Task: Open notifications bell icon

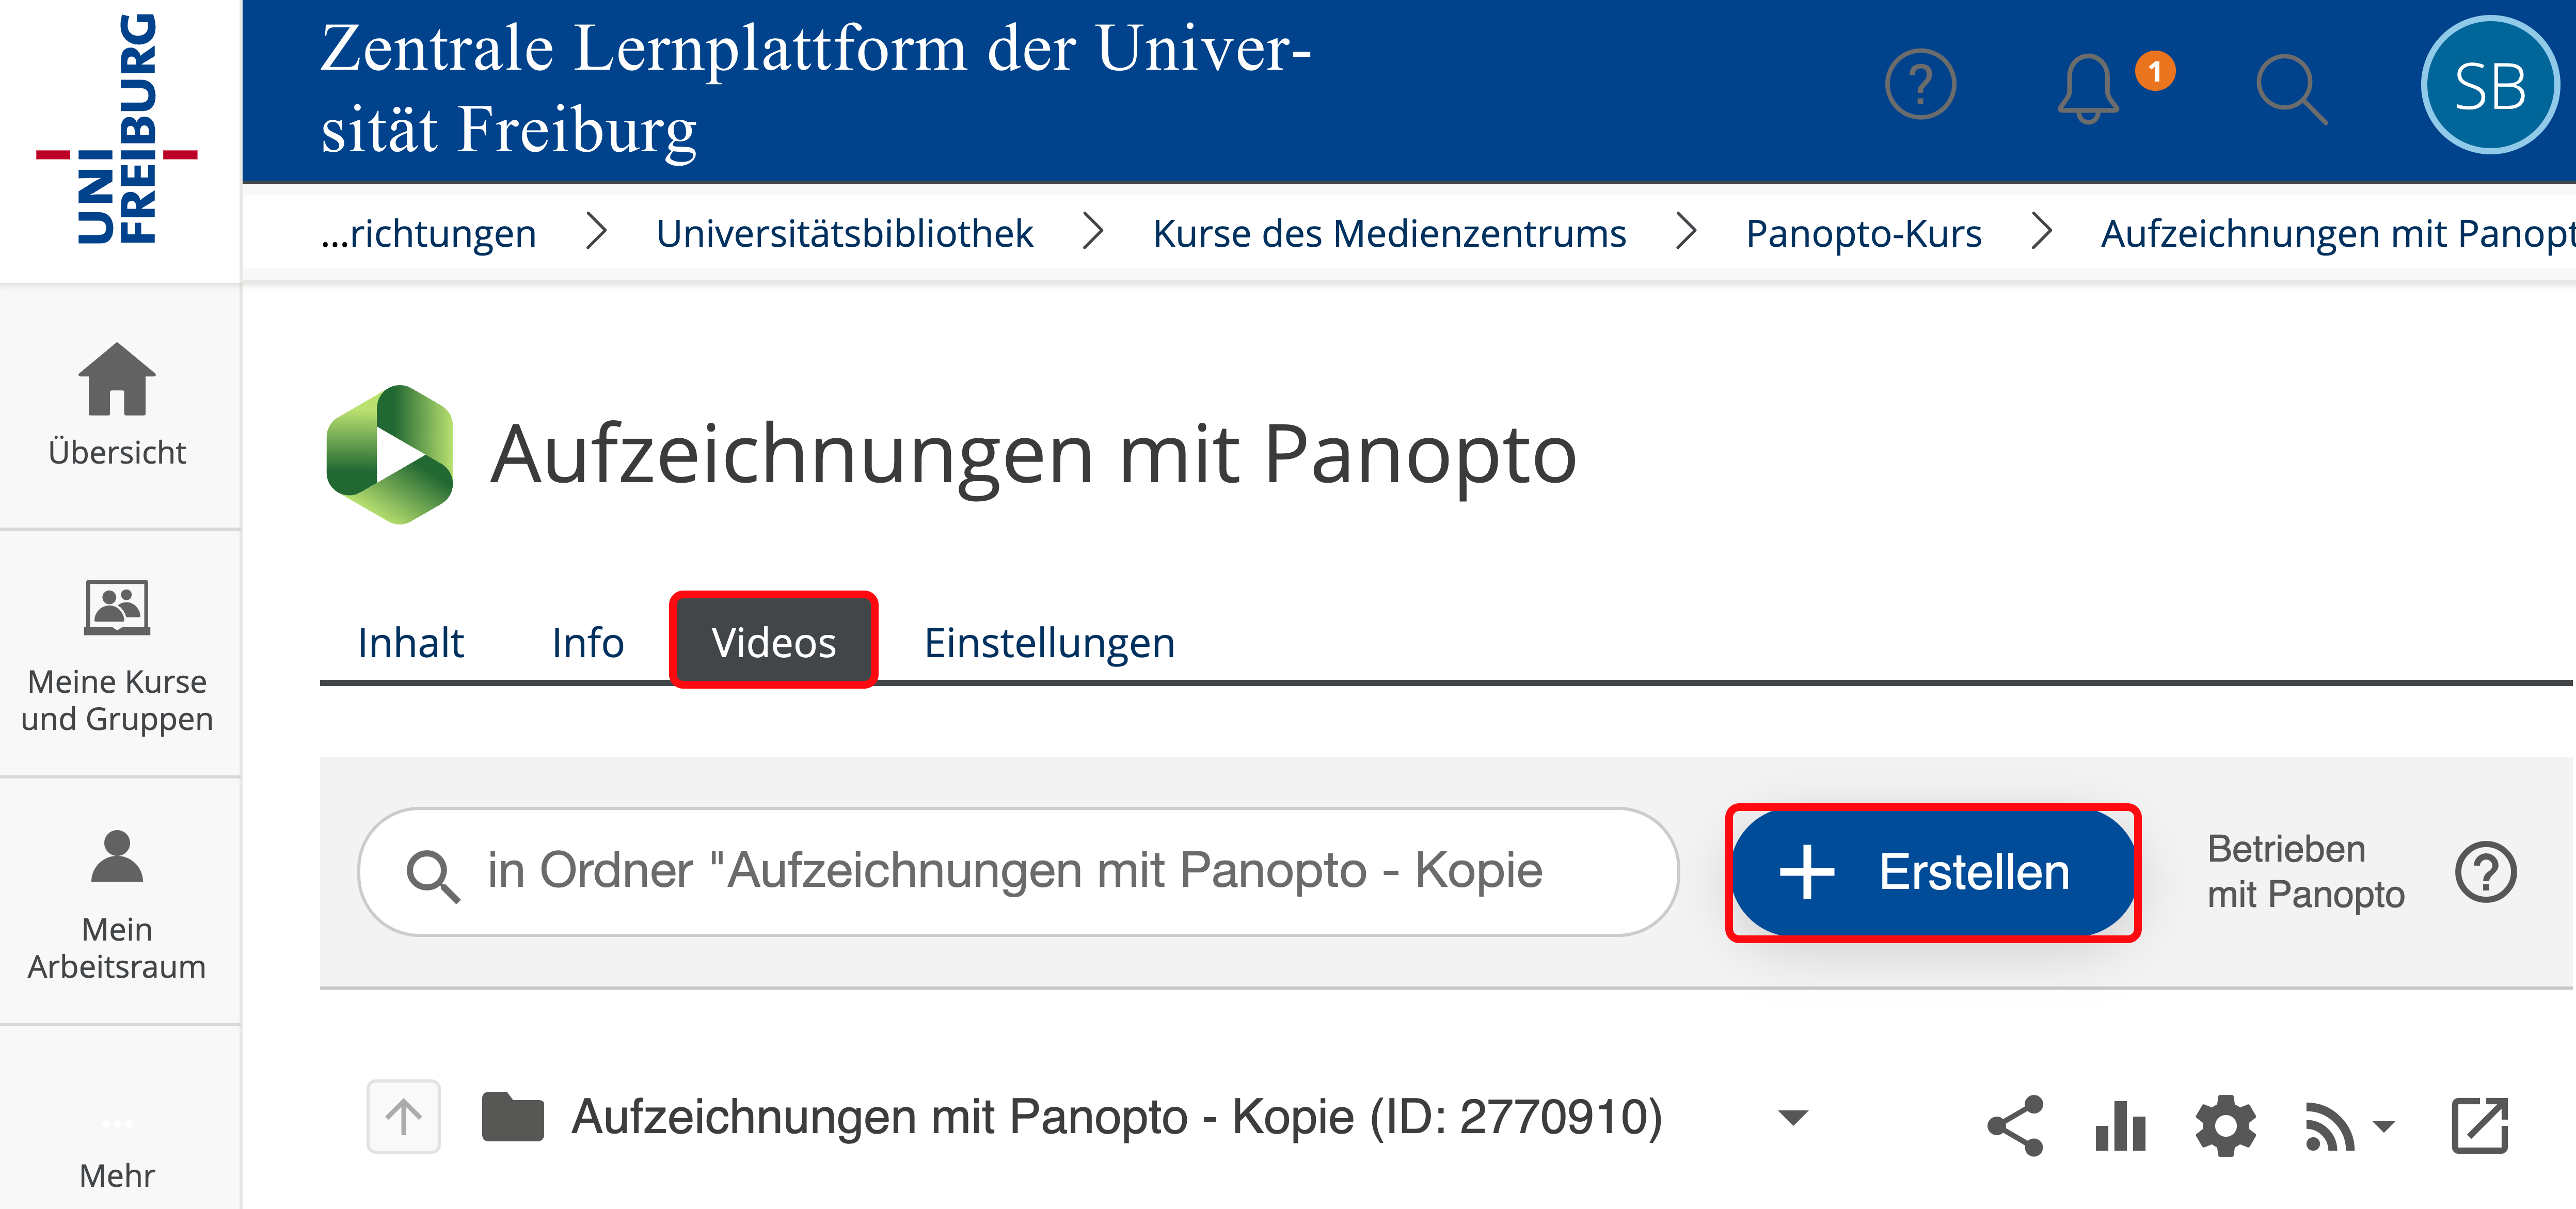Action: [x=2088, y=88]
